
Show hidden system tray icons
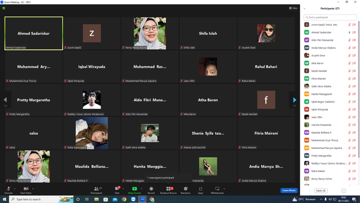(x=321, y=199)
